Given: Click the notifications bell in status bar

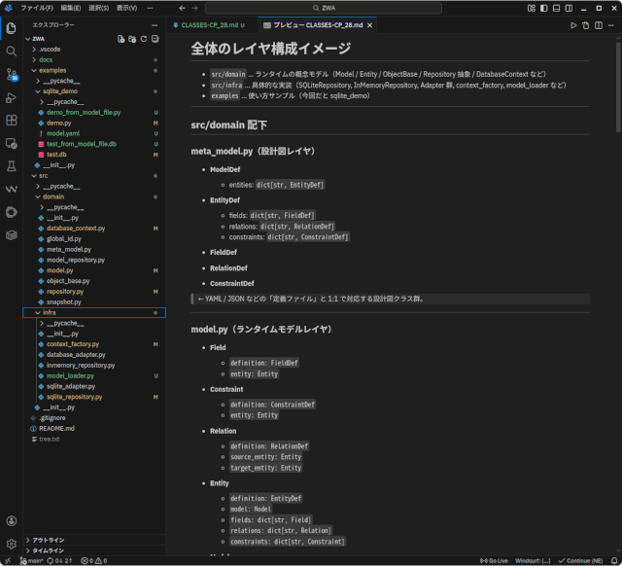Looking at the screenshot, I should click(612, 560).
